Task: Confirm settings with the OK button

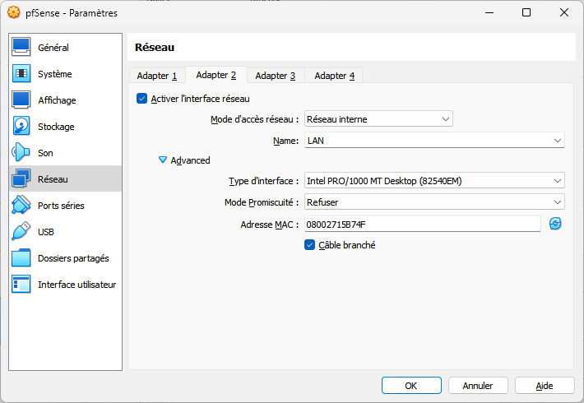Action: click(x=411, y=386)
